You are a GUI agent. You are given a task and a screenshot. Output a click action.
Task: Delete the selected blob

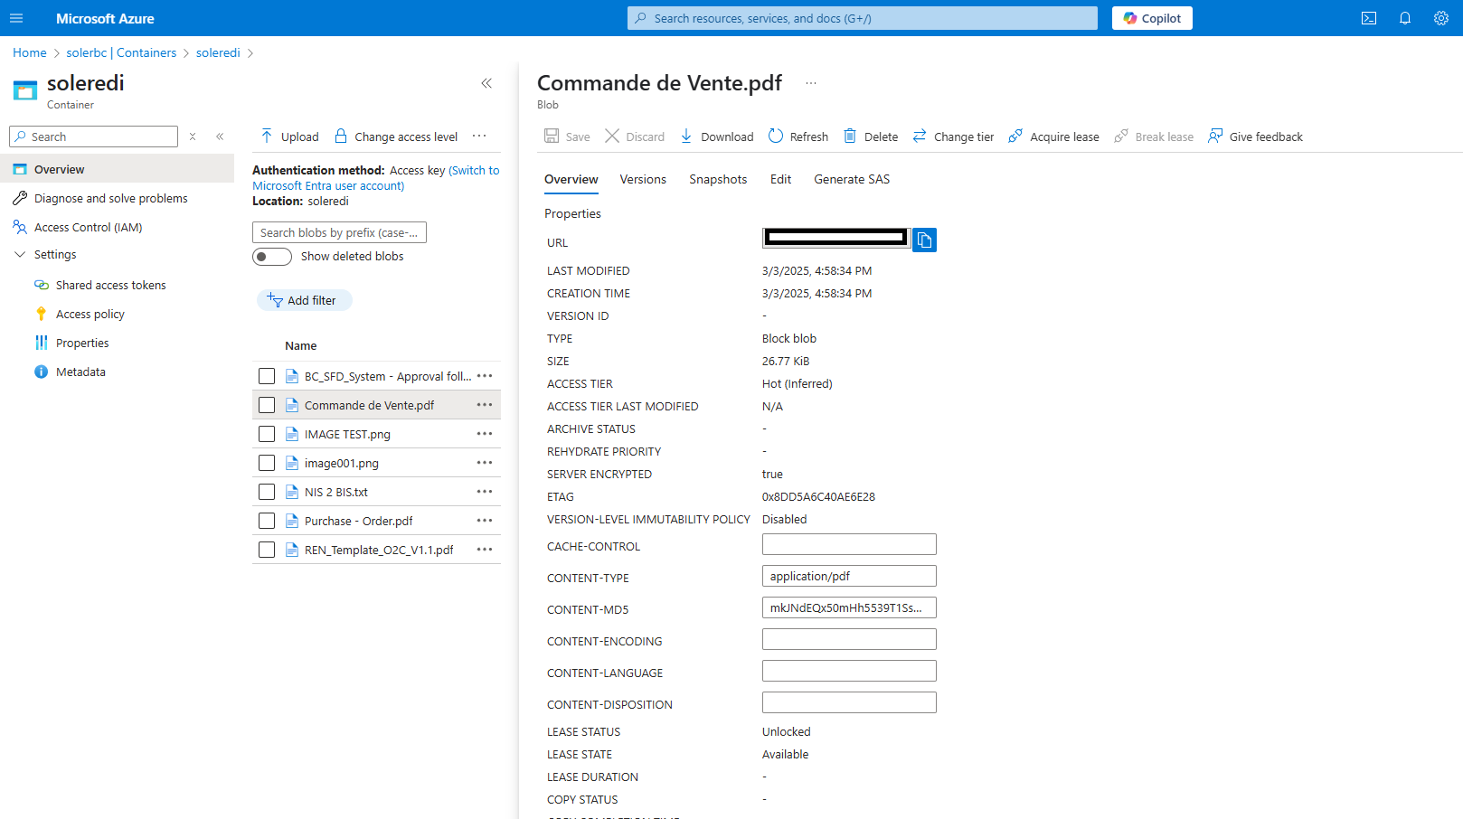[x=871, y=136]
